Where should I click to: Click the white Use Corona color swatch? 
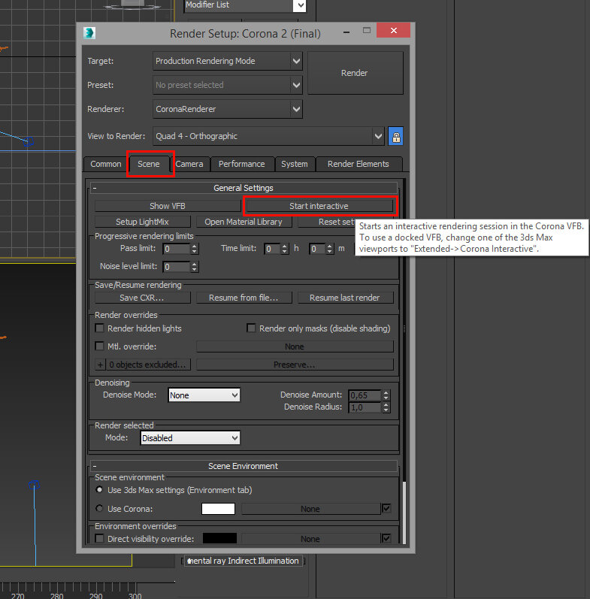click(218, 509)
